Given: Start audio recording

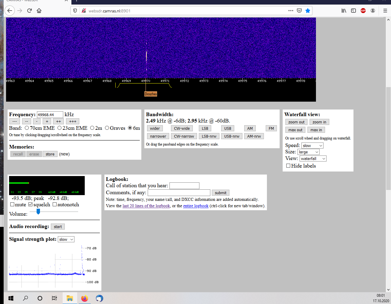Looking at the screenshot, I should (58, 227).
